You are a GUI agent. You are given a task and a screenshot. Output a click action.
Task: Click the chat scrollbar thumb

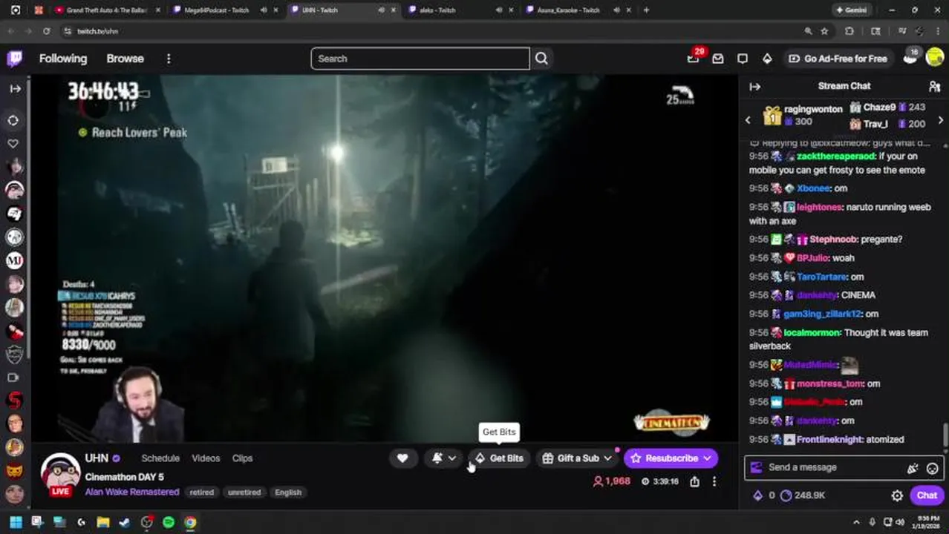(945, 434)
